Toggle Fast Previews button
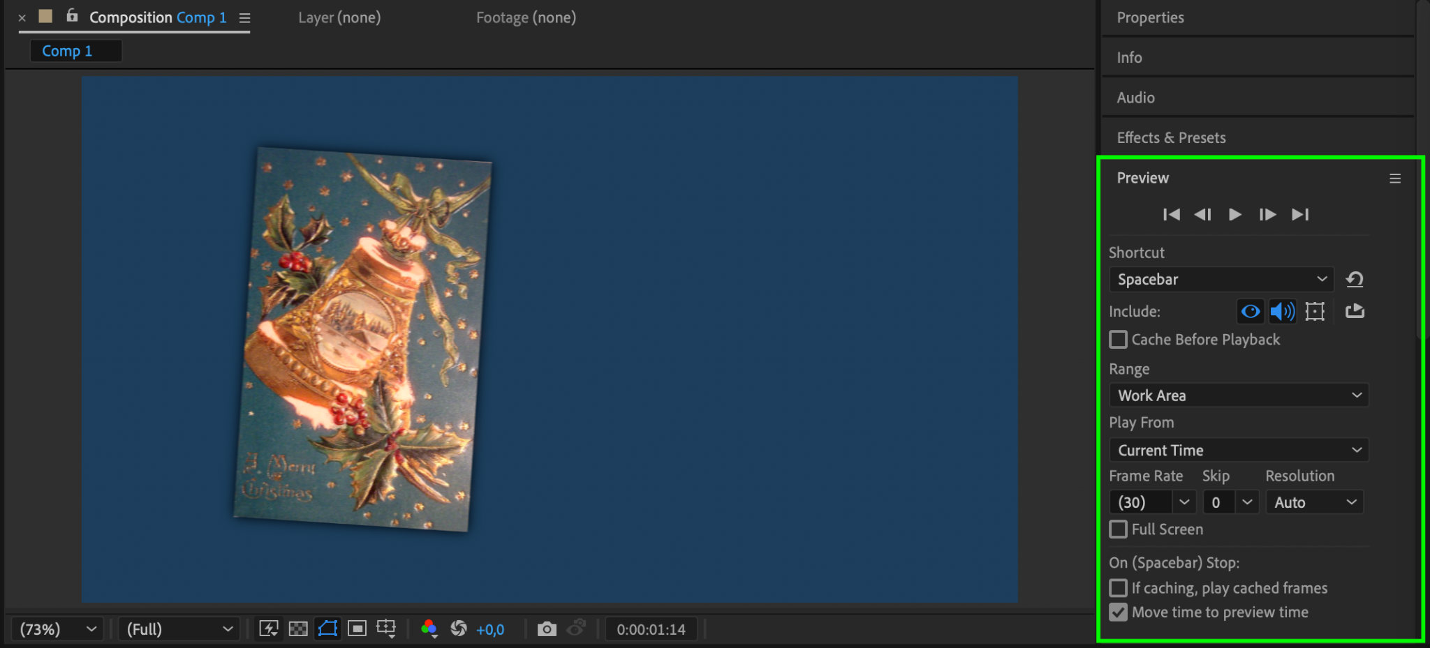This screenshot has width=1430, height=648. point(269,629)
